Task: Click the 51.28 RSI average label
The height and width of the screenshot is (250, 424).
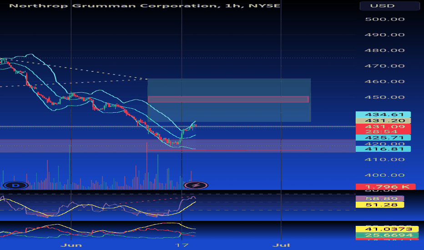Action: tap(380, 205)
